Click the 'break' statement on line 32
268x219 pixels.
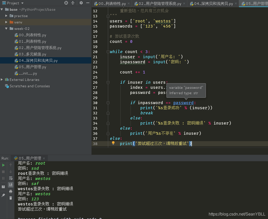click(147, 113)
